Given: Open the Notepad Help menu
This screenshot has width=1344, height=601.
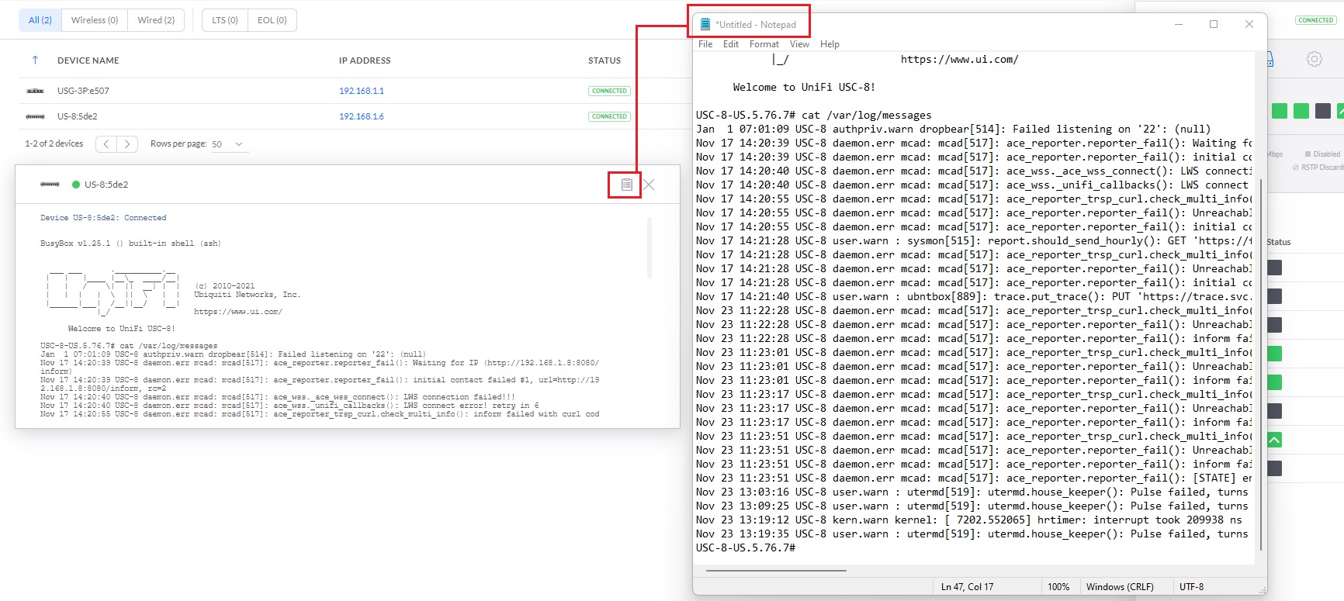Looking at the screenshot, I should 830,44.
